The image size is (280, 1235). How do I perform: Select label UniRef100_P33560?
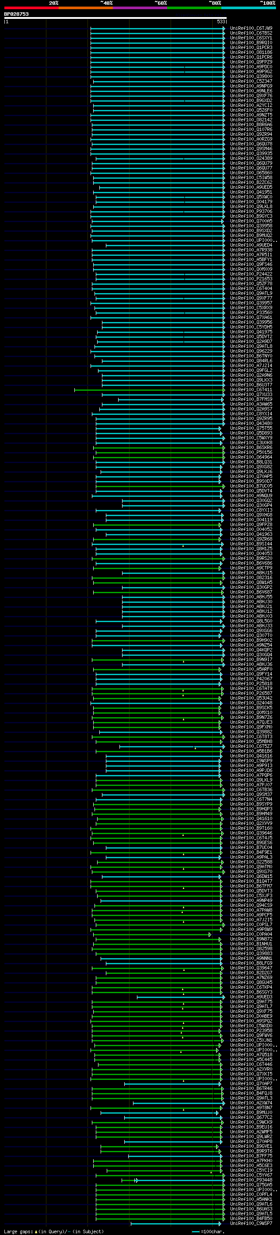pyautogui.click(x=251, y=312)
